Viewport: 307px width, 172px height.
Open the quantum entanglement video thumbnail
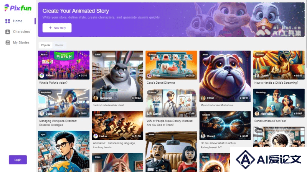[225, 125]
